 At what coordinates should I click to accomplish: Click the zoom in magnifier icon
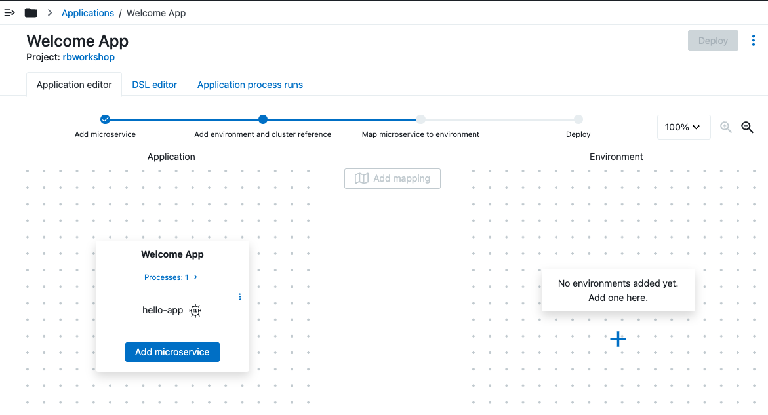pos(726,127)
